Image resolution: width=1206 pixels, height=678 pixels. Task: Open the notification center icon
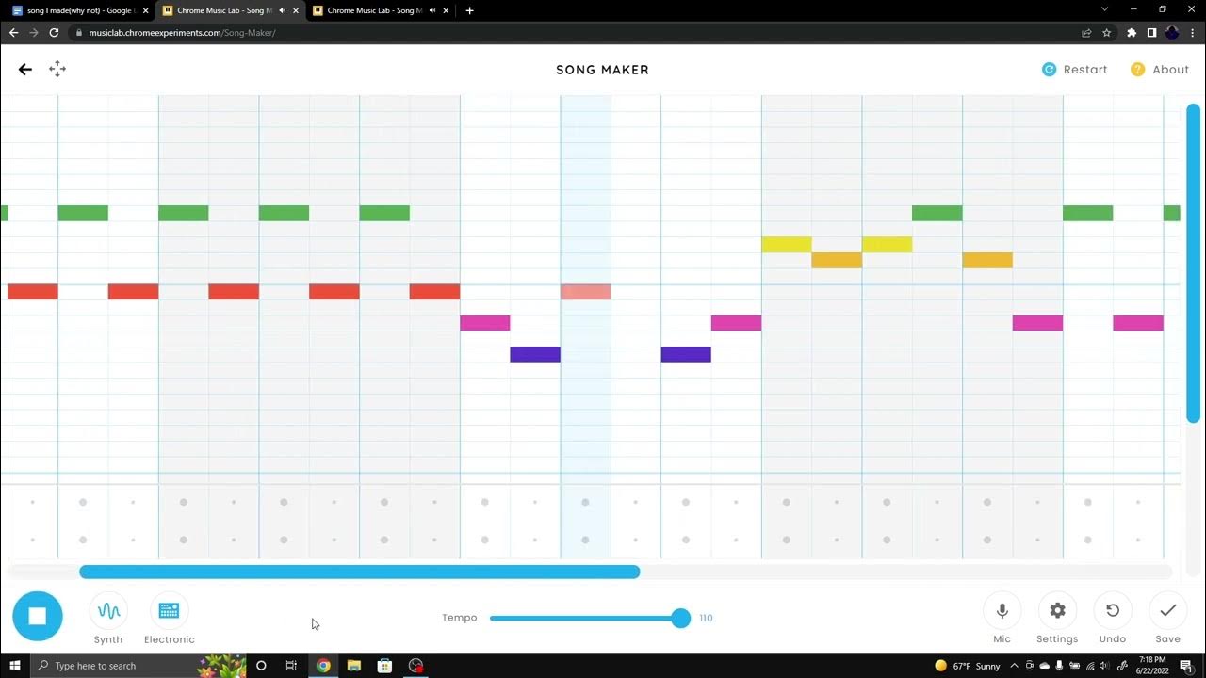tap(1186, 666)
